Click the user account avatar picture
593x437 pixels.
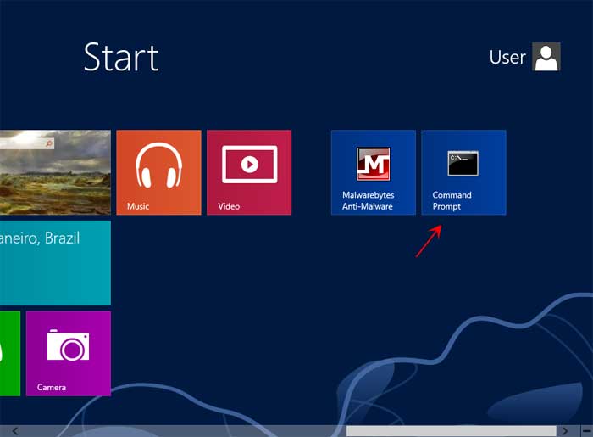tap(546, 57)
